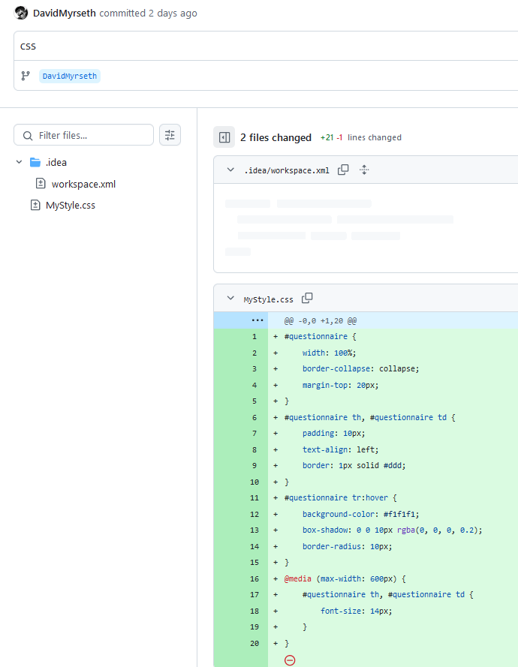Click the box-shadow rgba code line

pos(392,530)
